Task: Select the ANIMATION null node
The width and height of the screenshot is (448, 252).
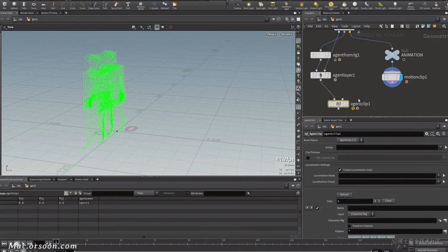Action: pyautogui.click(x=392, y=55)
